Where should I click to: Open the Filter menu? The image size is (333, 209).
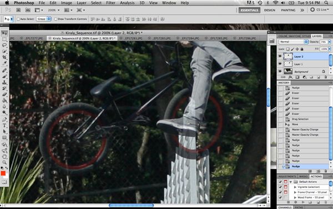tap(110, 3)
